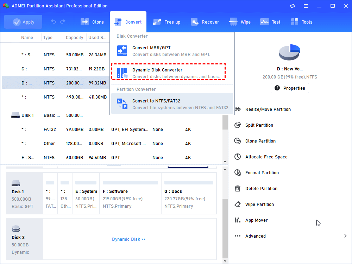Expand the Advanced submenu arrow

[345, 236]
